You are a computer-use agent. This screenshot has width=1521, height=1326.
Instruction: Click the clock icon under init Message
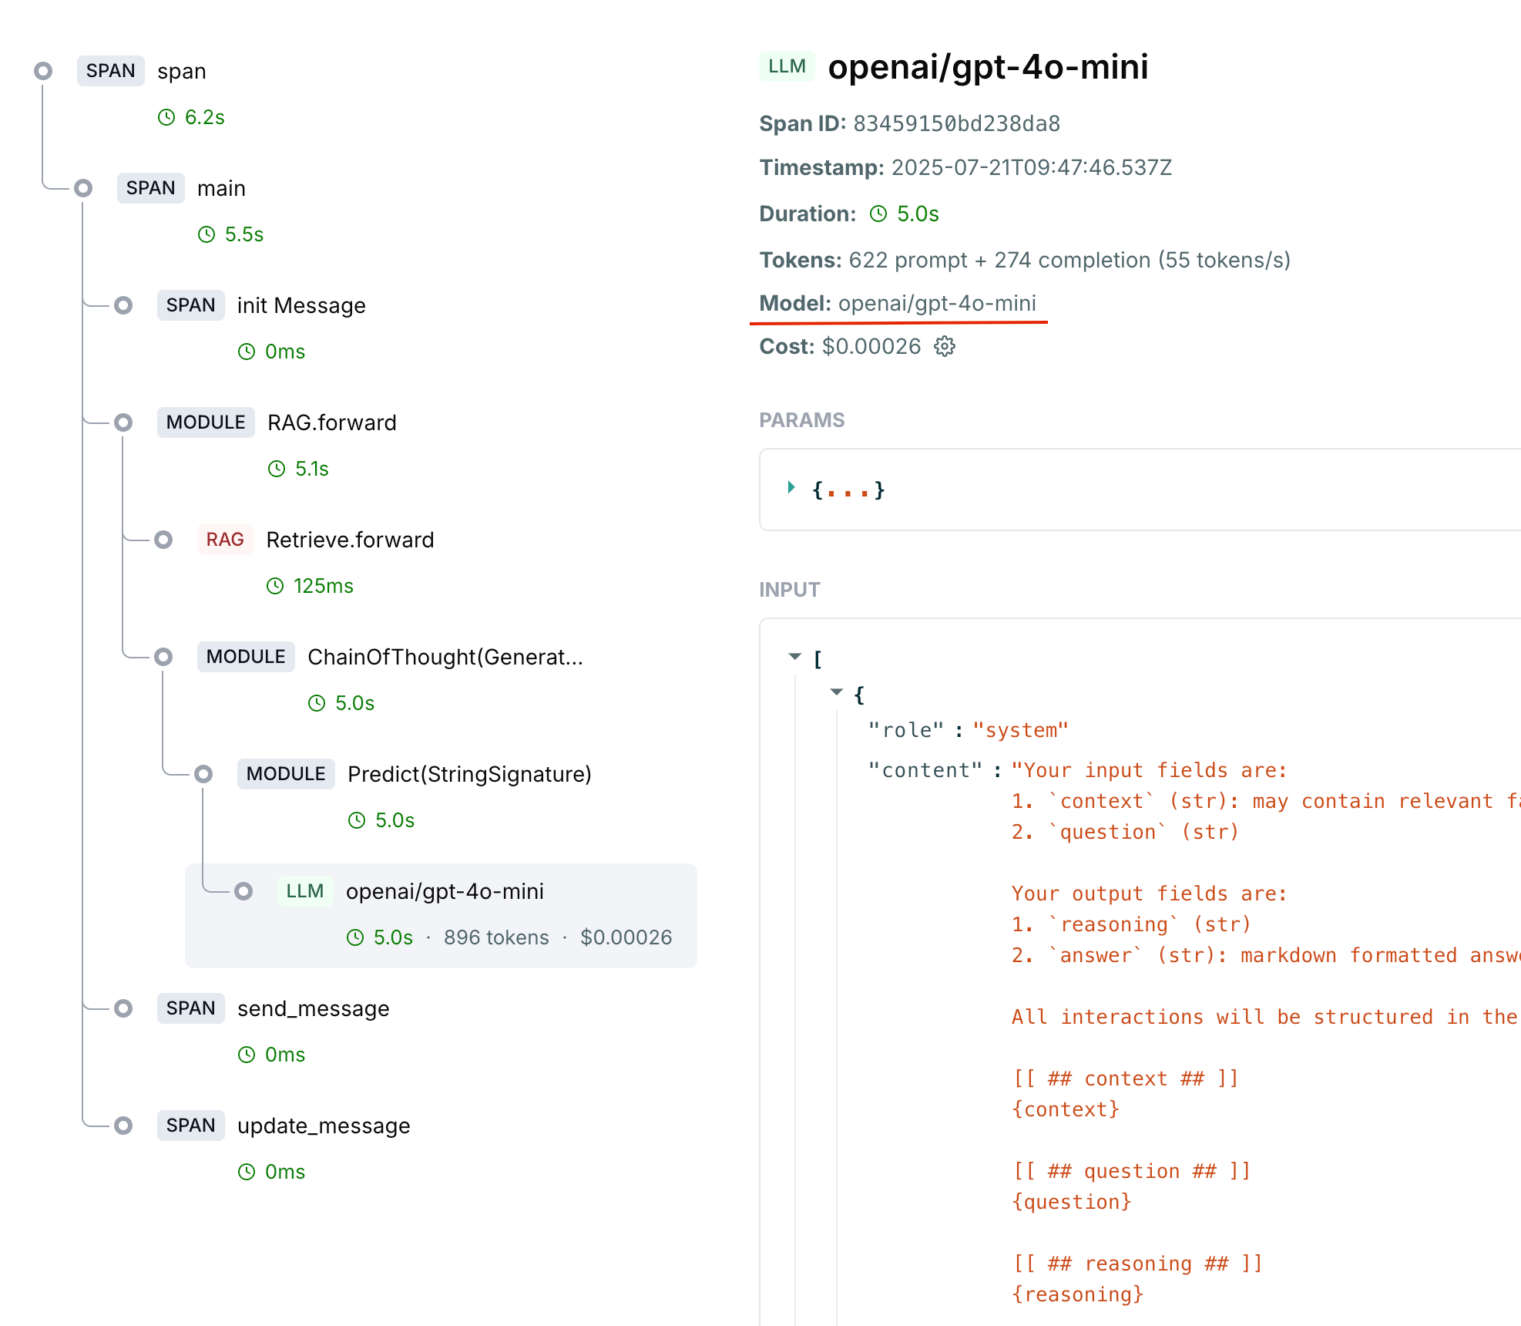[247, 352]
